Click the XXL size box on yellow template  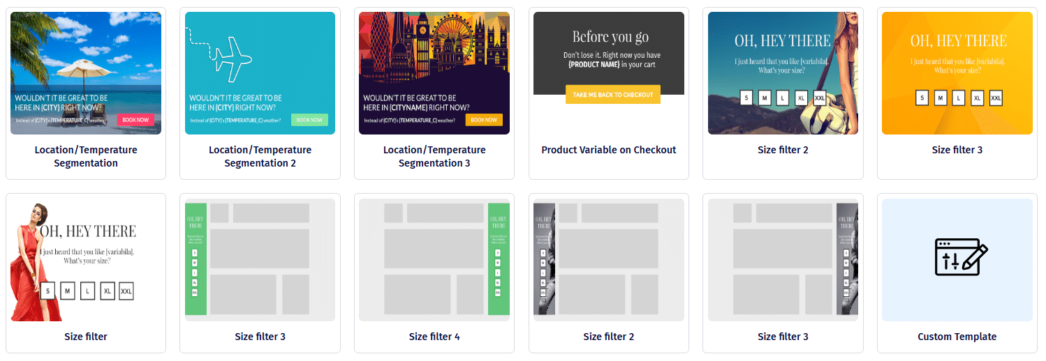[x=996, y=98]
